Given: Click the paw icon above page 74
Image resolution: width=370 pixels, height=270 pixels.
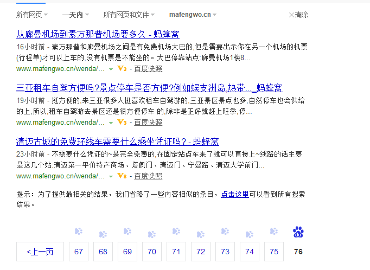Looking at the screenshot, I should [250, 234].
